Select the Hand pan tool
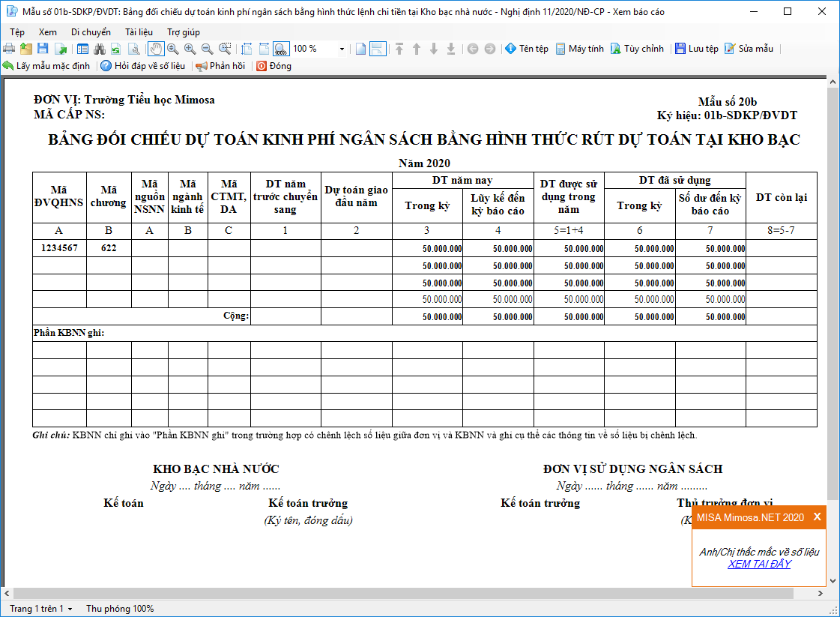The width and height of the screenshot is (840, 617). (x=156, y=49)
